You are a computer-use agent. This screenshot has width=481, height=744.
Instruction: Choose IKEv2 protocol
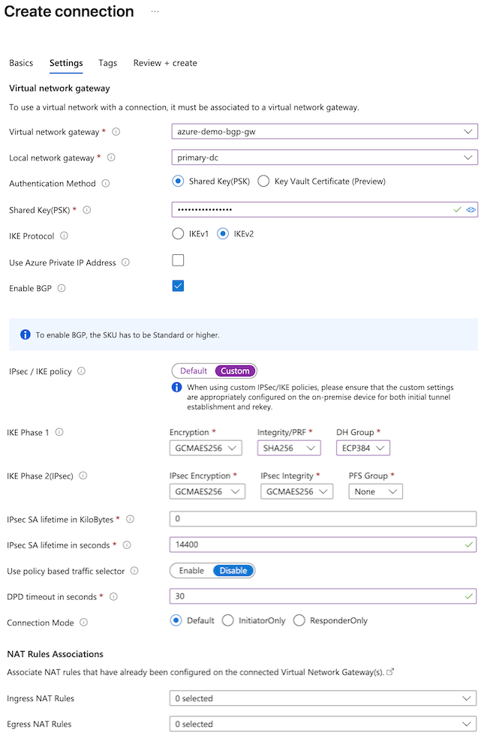click(x=223, y=233)
